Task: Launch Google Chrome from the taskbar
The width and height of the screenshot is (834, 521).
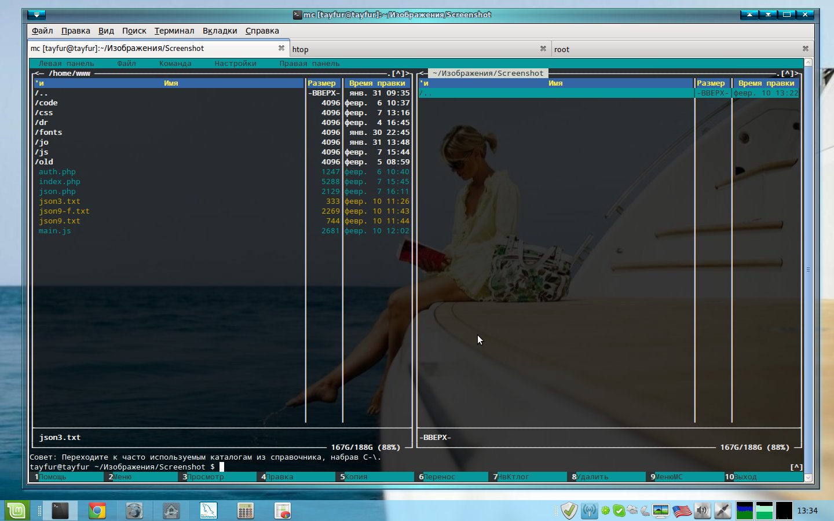Action: click(x=97, y=511)
